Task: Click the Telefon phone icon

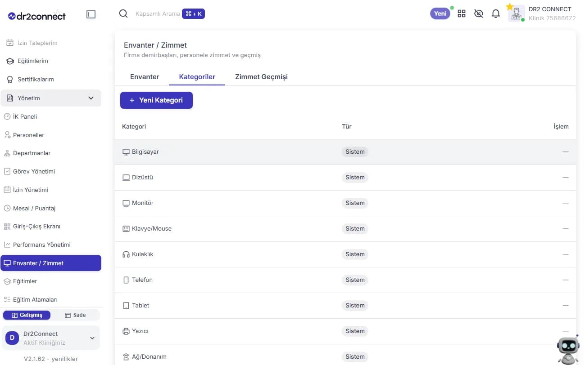Action: [x=126, y=280]
